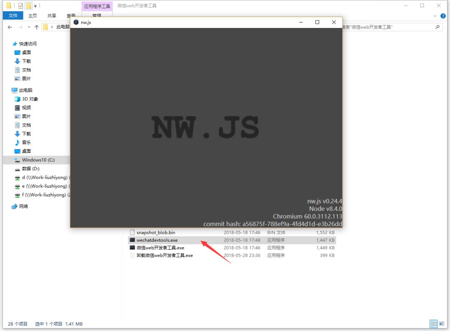Viewport: 450px width, 331px height.
Task: Click the Quick Access Toolbar new folder icon
Action: point(29,5)
